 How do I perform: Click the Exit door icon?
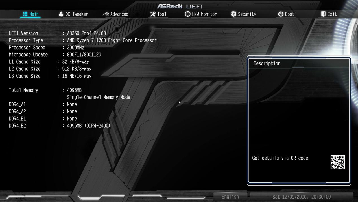[x=323, y=14]
